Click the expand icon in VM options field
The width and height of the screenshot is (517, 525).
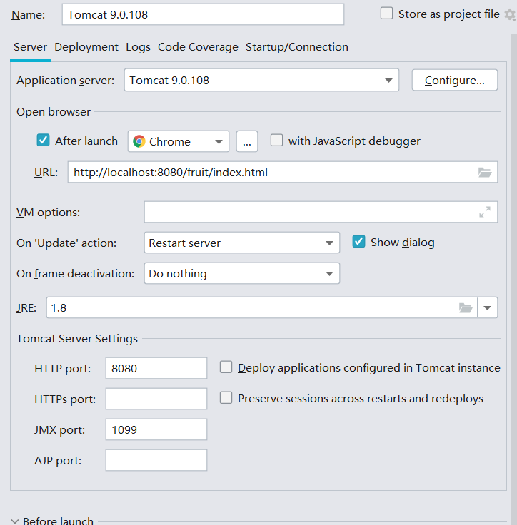click(485, 212)
